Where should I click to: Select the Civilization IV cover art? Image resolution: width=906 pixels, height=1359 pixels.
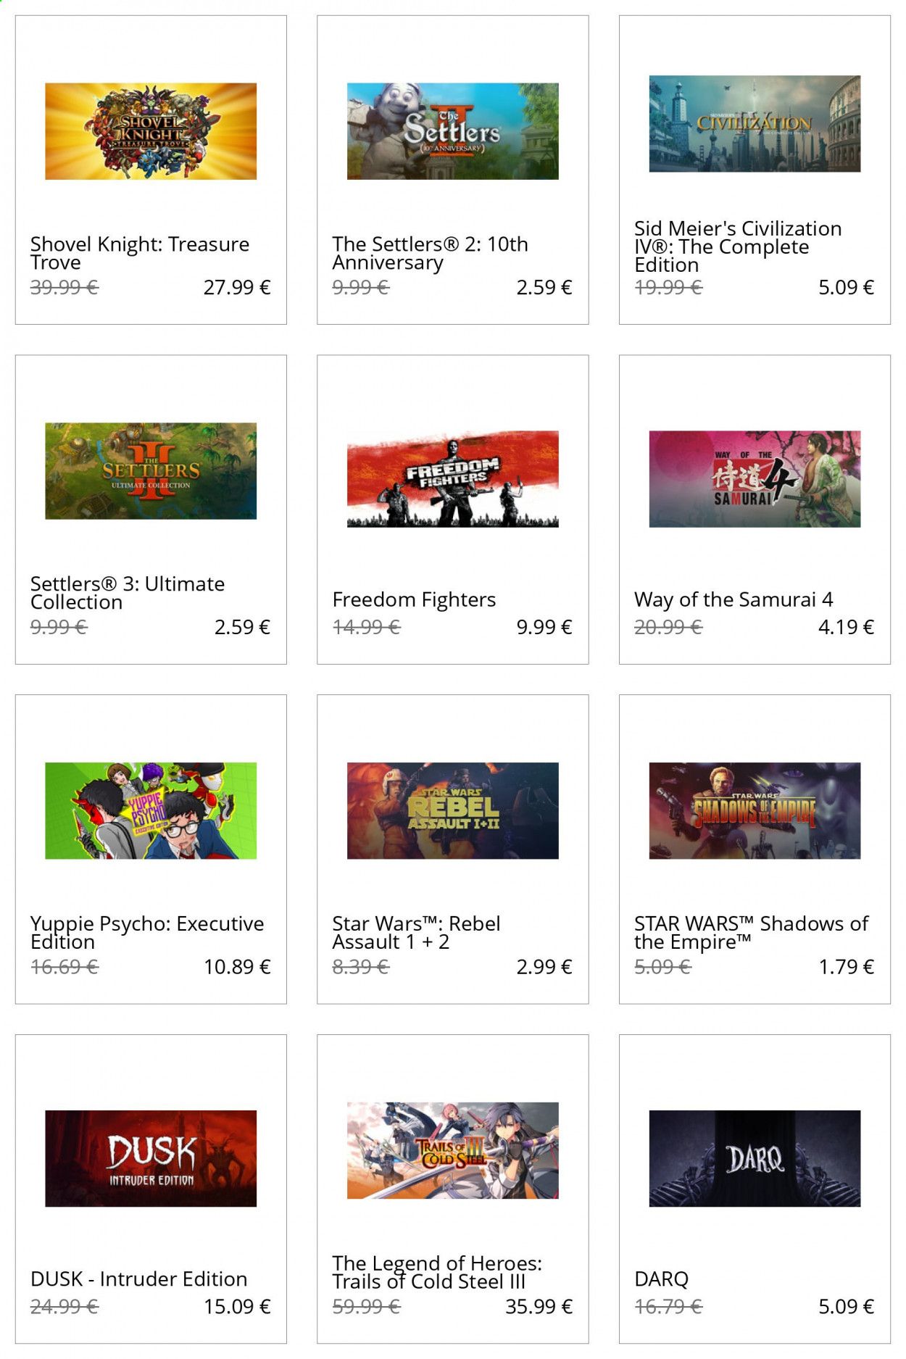(x=755, y=124)
